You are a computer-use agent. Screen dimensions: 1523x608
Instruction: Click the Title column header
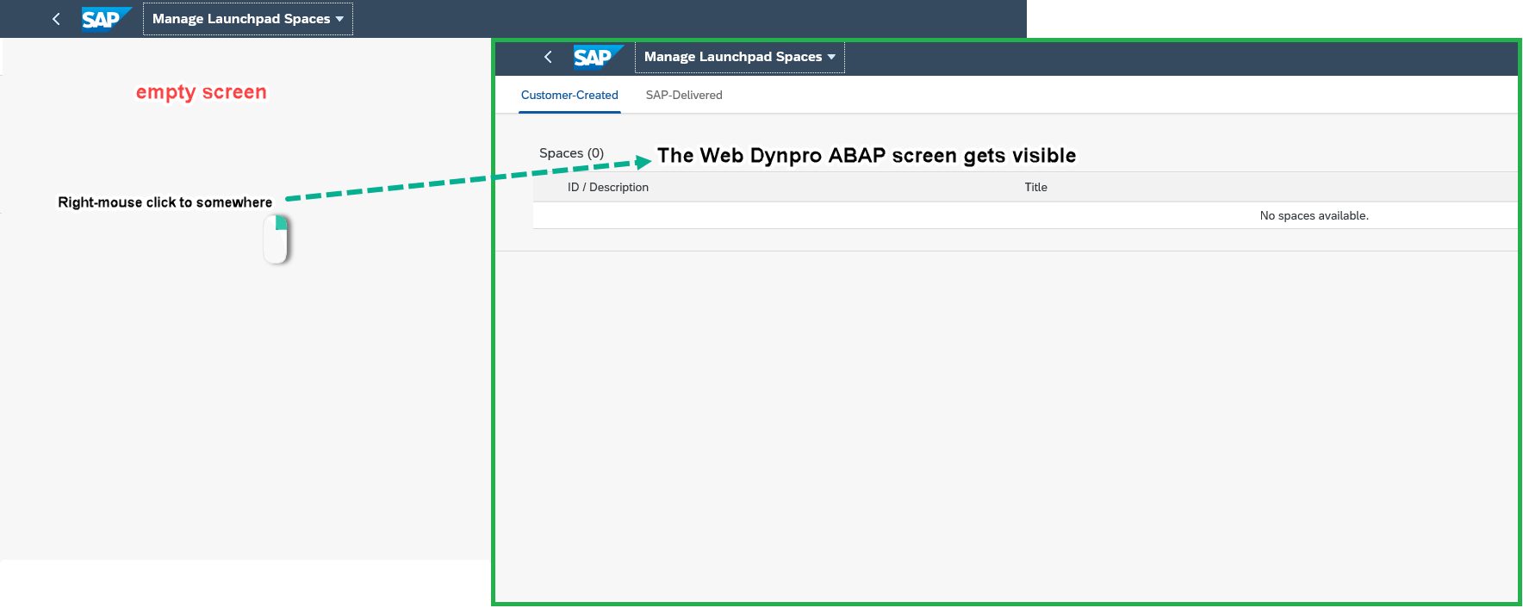click(1036, 187)
